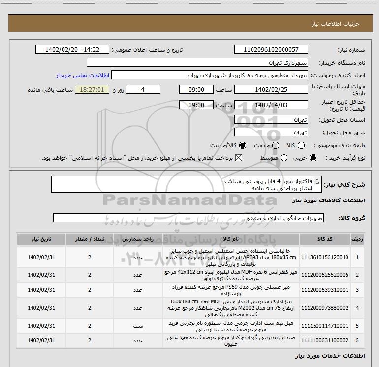Click product code 1111100631100002
The height and width of the screenshot is (367, 379).
tap(325, 340)
